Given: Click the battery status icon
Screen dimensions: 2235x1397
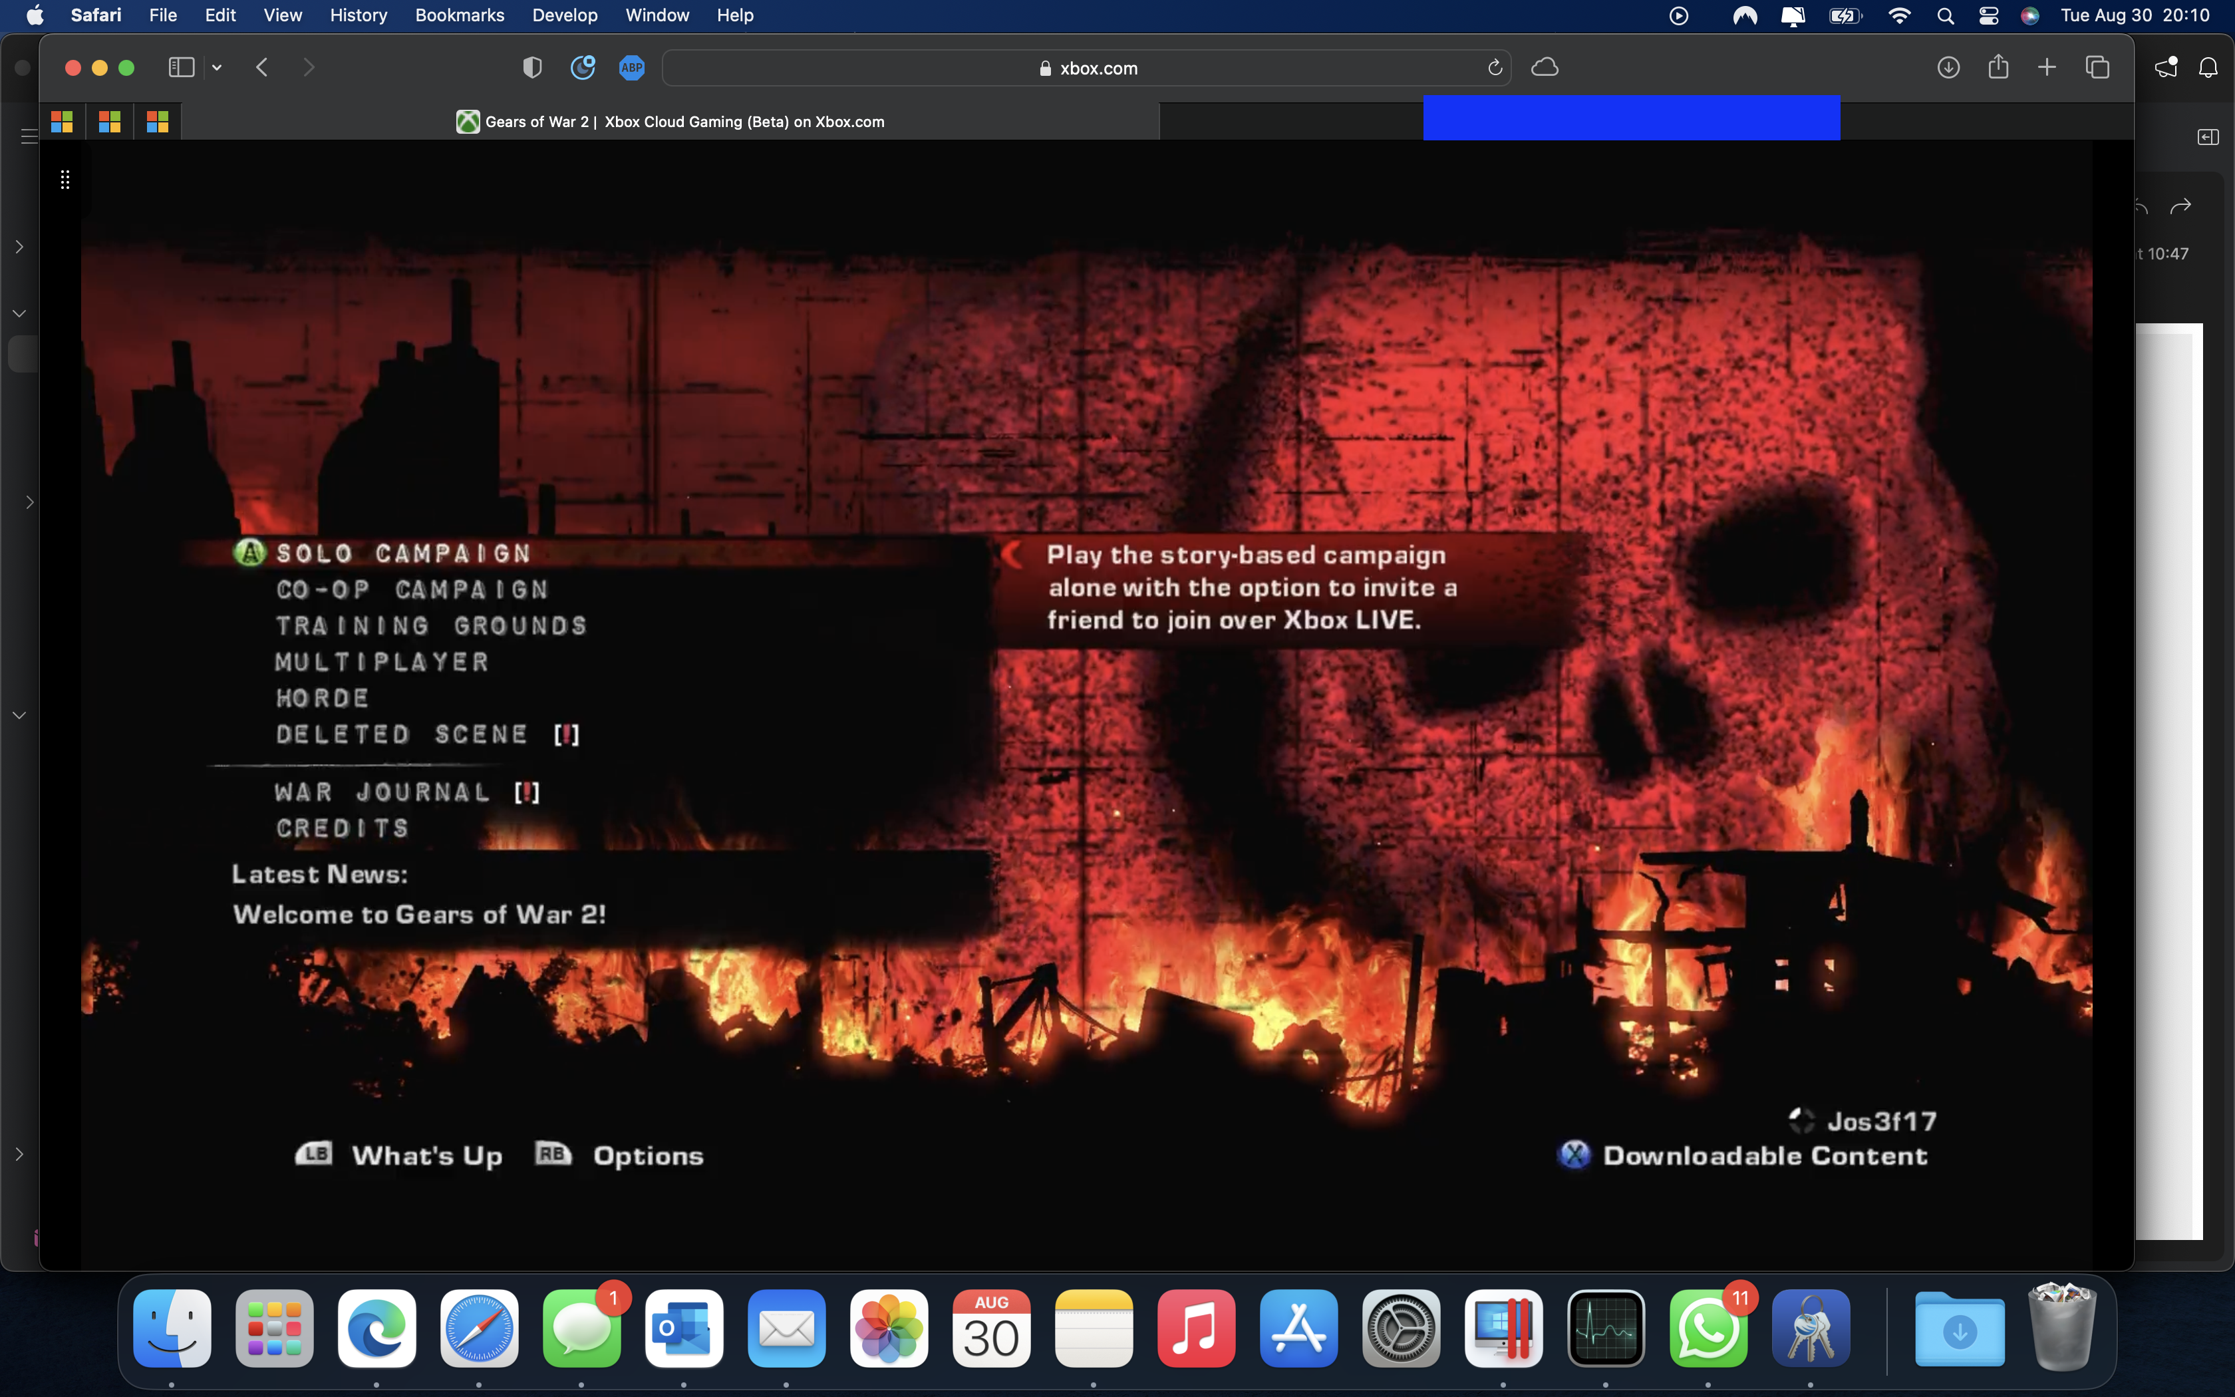Looking at the screenshot, I should 1845,15.
